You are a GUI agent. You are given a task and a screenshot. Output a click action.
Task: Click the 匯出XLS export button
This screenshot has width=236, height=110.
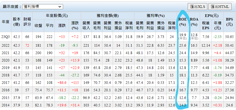tap(197, 7)
